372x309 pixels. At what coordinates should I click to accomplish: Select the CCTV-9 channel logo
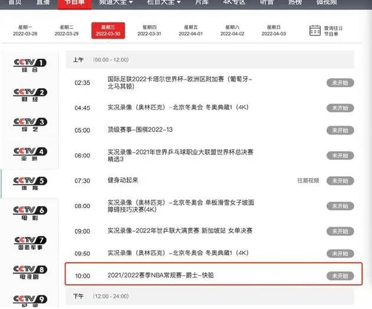point(30,301)
